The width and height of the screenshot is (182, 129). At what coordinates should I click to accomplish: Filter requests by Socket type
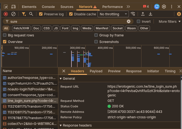click(118, 28)
